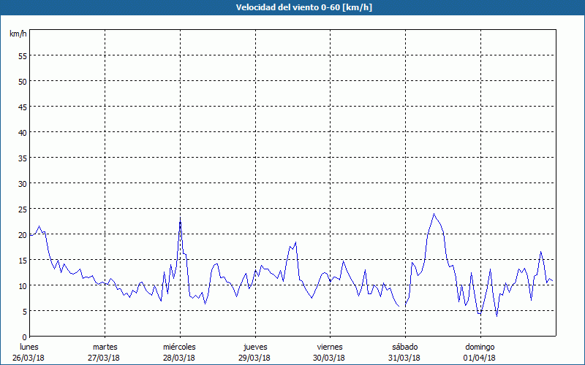Image resolution: width=585 pixels, height=365 pixels.
Task: Click the 0 value on the y-axis
Action: (x=24, y=337)
